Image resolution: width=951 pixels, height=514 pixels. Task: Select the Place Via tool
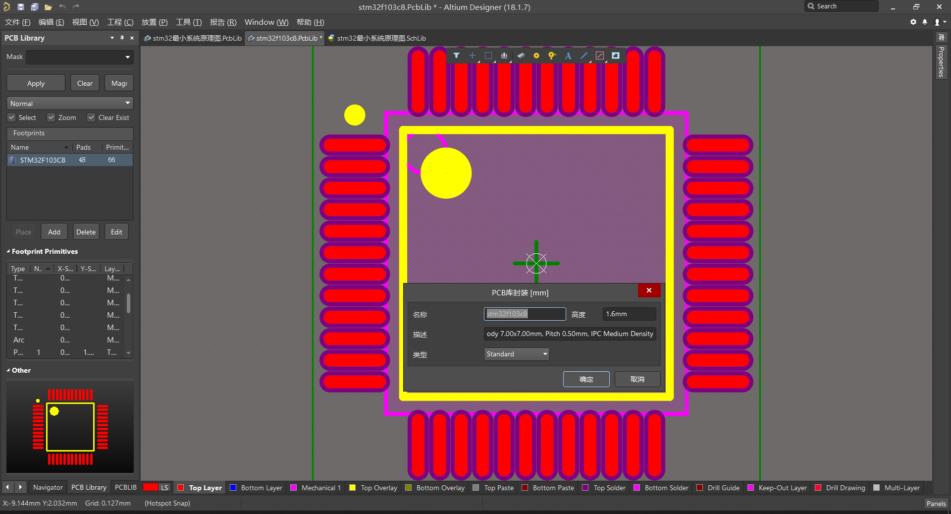pos(552,56)
